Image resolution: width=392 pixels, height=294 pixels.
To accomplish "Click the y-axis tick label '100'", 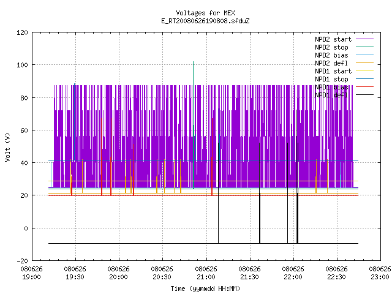I will tap(22, 65).
